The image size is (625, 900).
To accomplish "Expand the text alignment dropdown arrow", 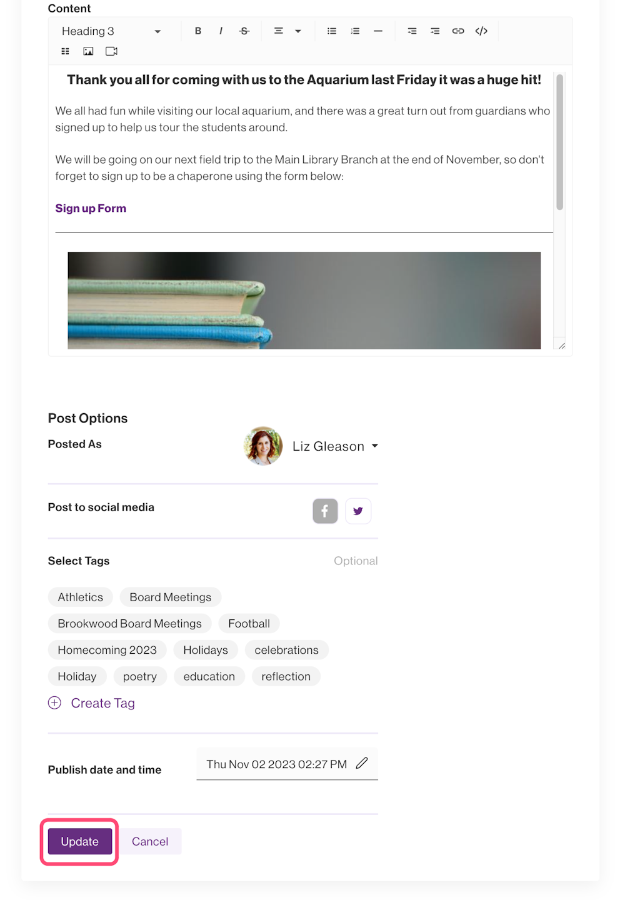I will point(298,31).
